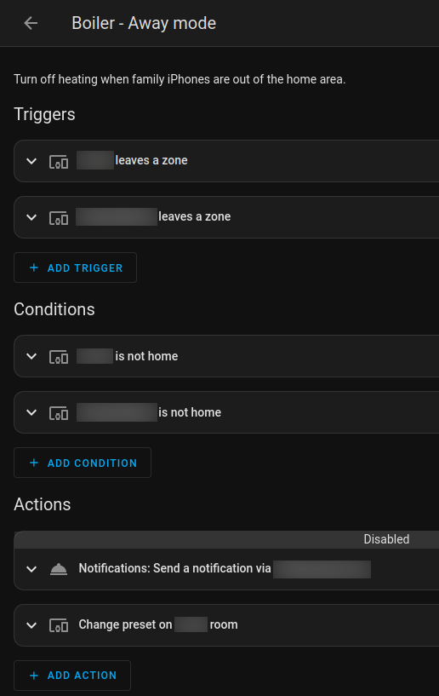Expand the second is not home condition

[x=31, y=413]
